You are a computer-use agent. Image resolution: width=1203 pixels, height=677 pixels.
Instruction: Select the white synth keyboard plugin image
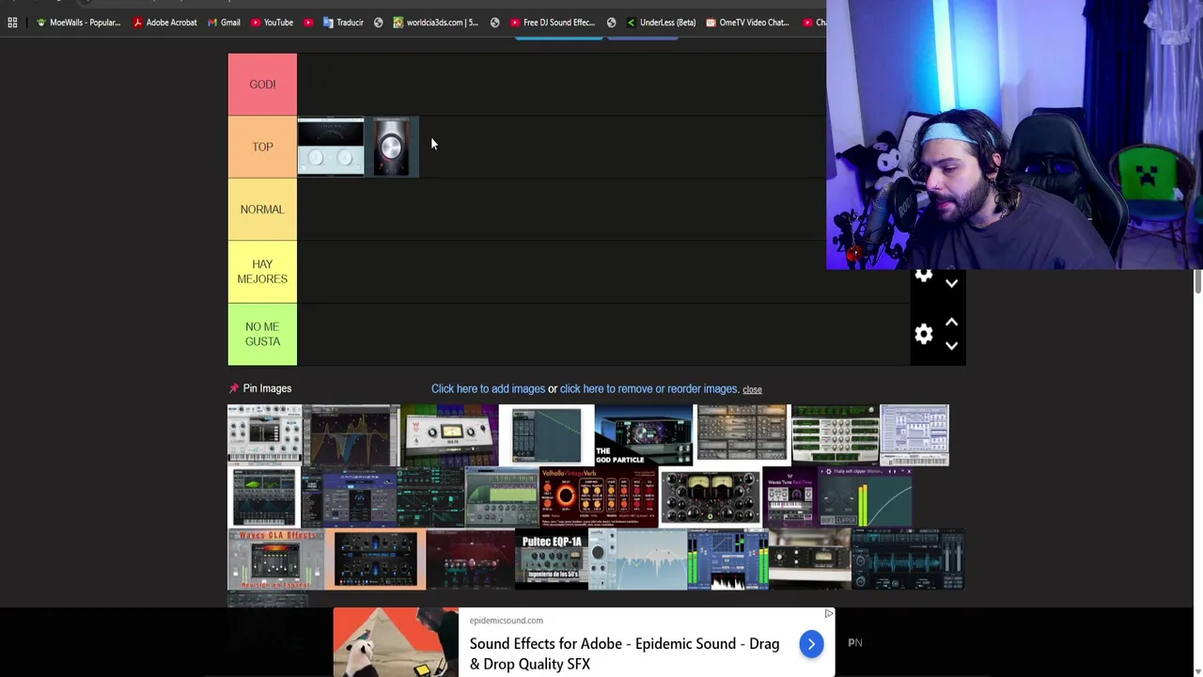pyautogui.click(x=264, y=435)
